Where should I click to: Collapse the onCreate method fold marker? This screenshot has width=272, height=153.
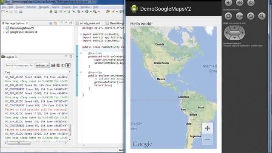point(81,53)
